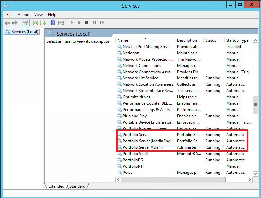Click the Refresh toolbar icon
The image size is (261, 198).
pyautogui.click(x=35, y=23)
